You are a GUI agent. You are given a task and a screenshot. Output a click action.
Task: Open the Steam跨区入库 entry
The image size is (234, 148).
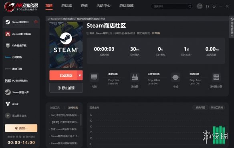point(21,92)
